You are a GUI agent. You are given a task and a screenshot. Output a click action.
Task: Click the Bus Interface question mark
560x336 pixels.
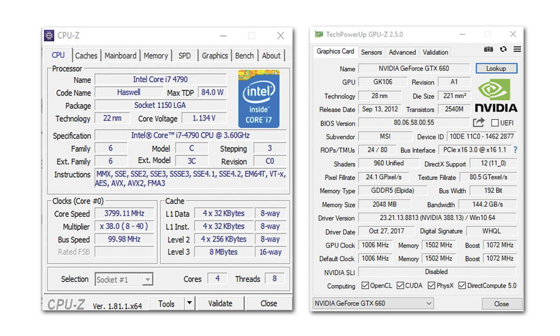(x=515, y=150)
